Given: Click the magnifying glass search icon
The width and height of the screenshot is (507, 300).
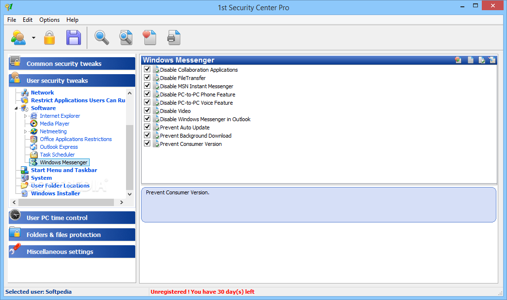Looking at the screenshot, I should [x=101, y=37].
